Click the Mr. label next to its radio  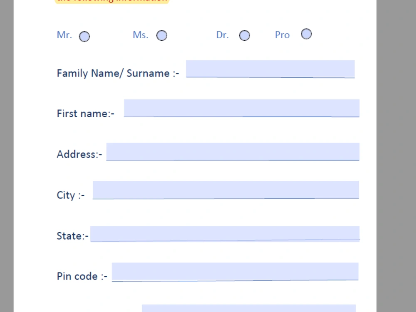pyautogui.click(x=64, y=35)
